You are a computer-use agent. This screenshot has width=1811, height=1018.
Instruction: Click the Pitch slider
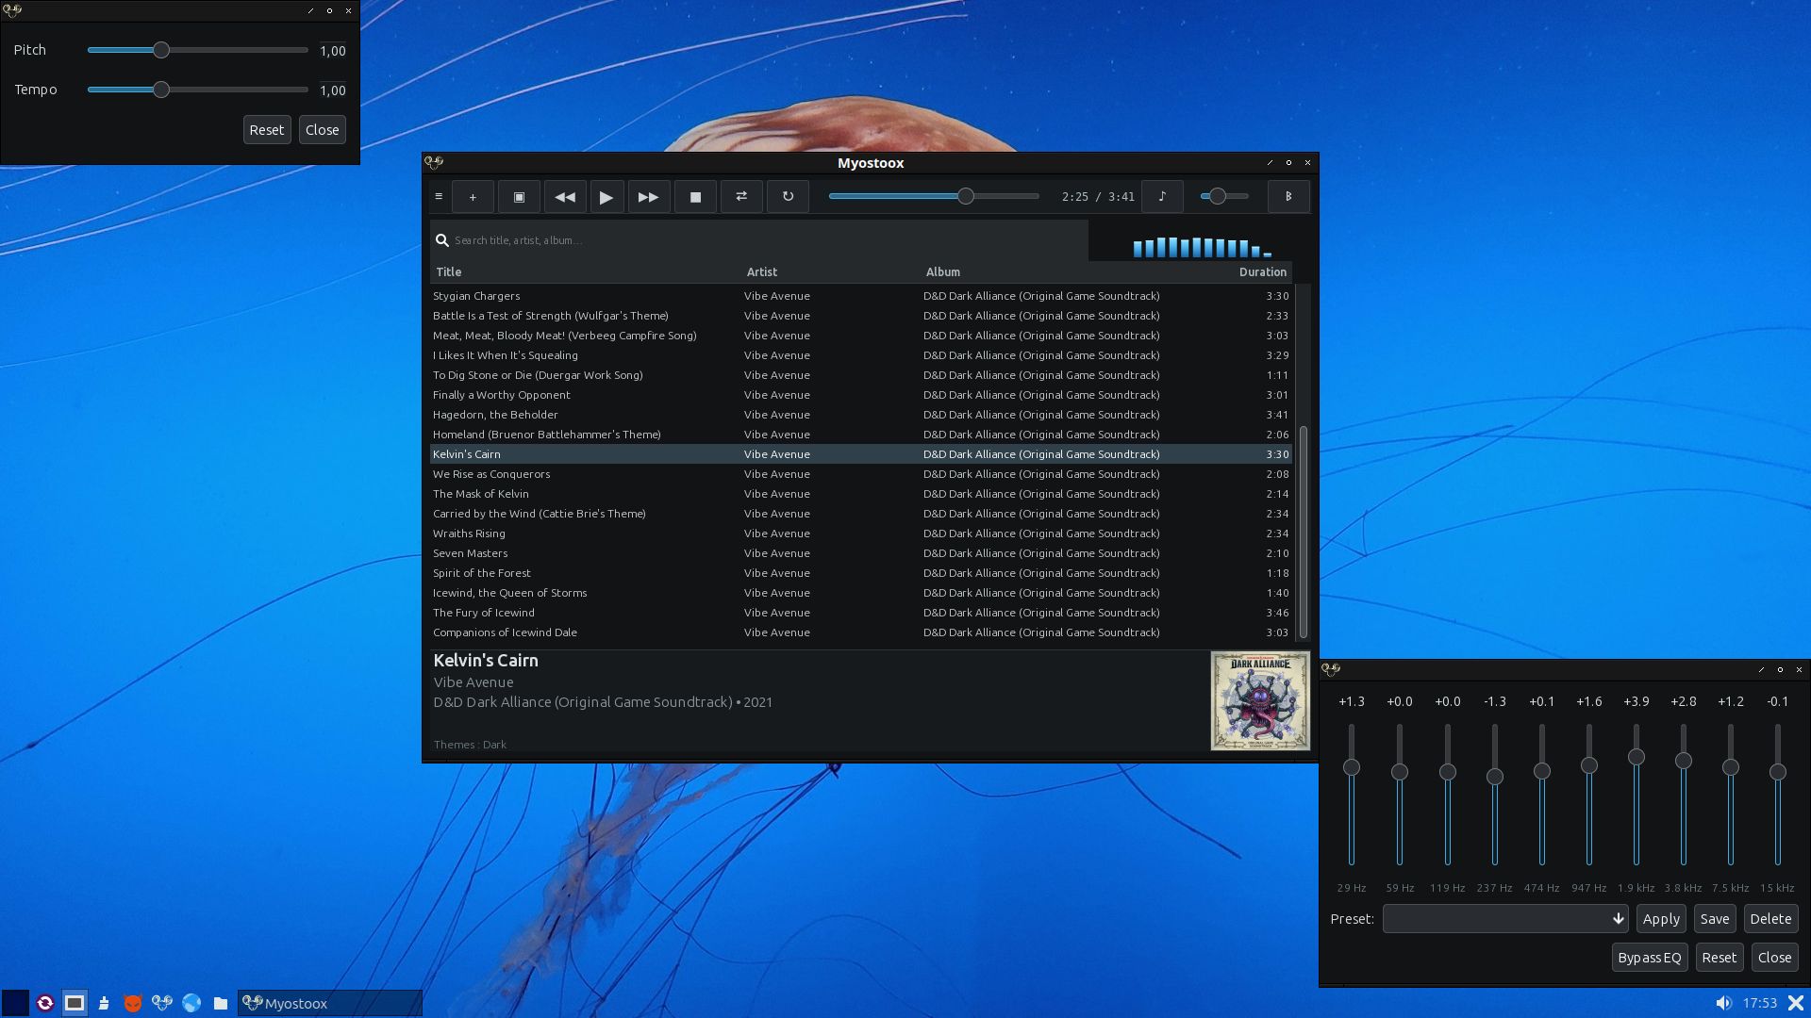(198, 50)
